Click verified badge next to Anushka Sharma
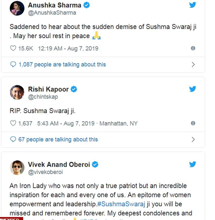 point(87,5)
